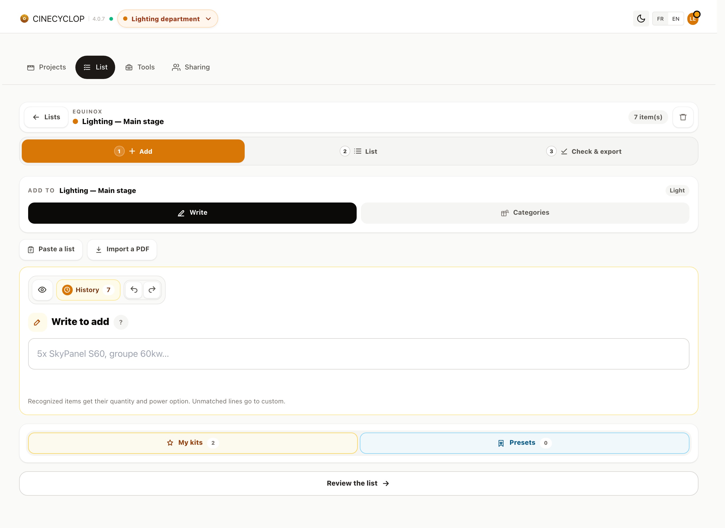Focus the SkyPanel S60 text input field
The width and height of the screenshot is (725, 528).
358,354
